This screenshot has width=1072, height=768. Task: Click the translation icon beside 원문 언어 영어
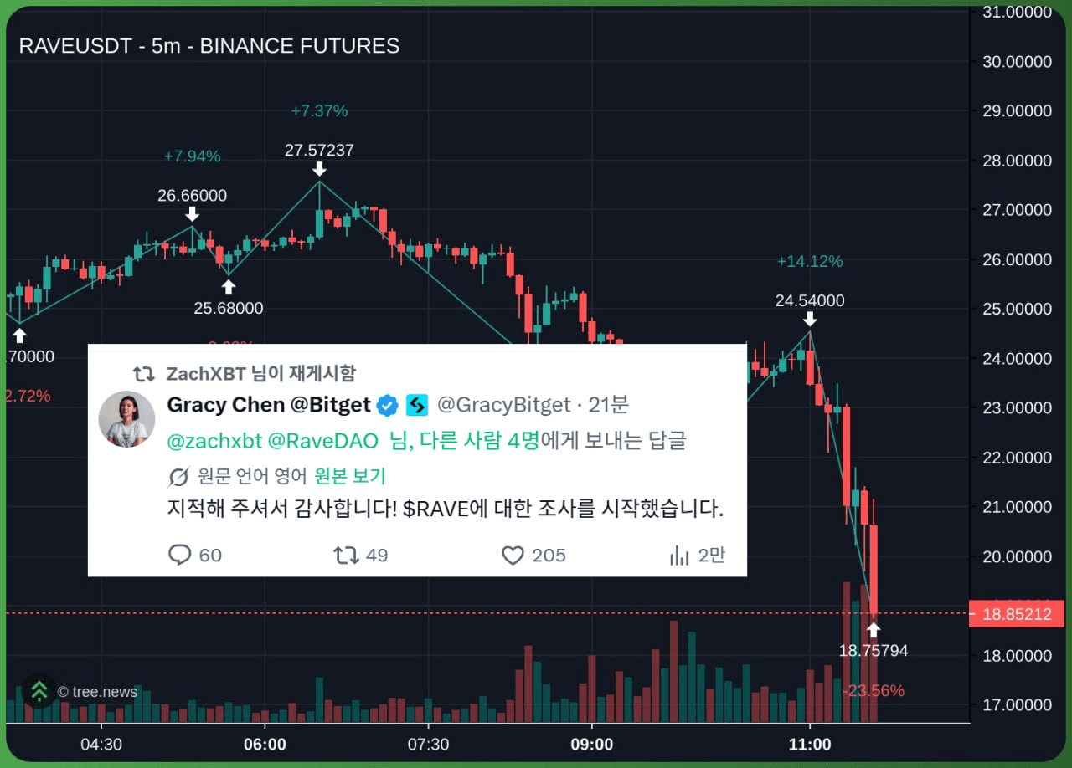pyautogui.click(x=178, y=477)
